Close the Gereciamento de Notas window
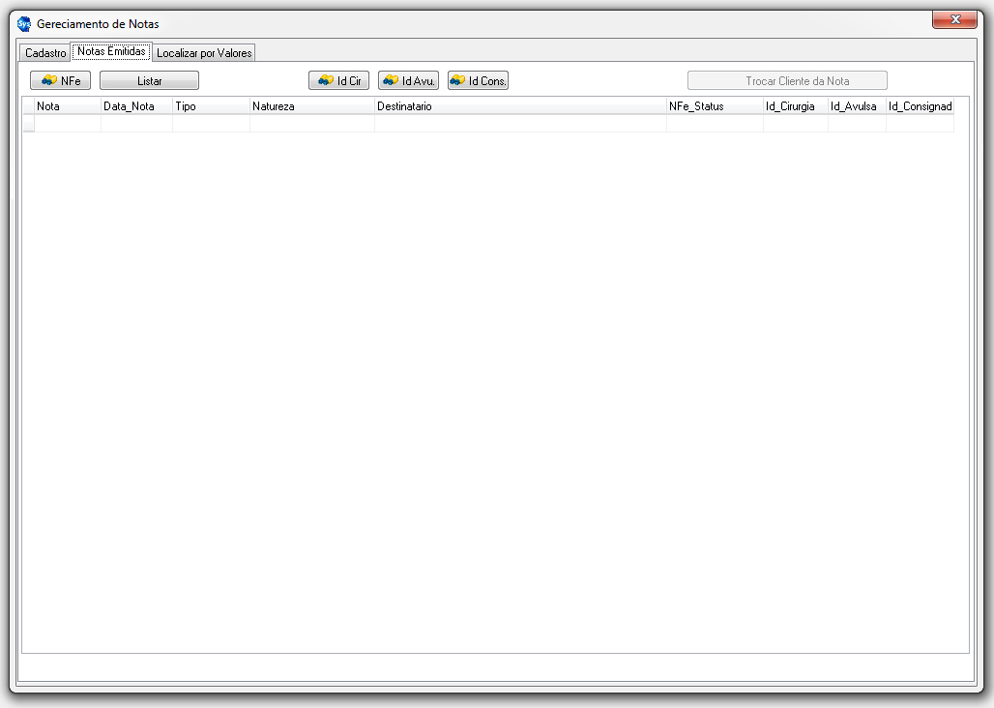 (953, 20)
